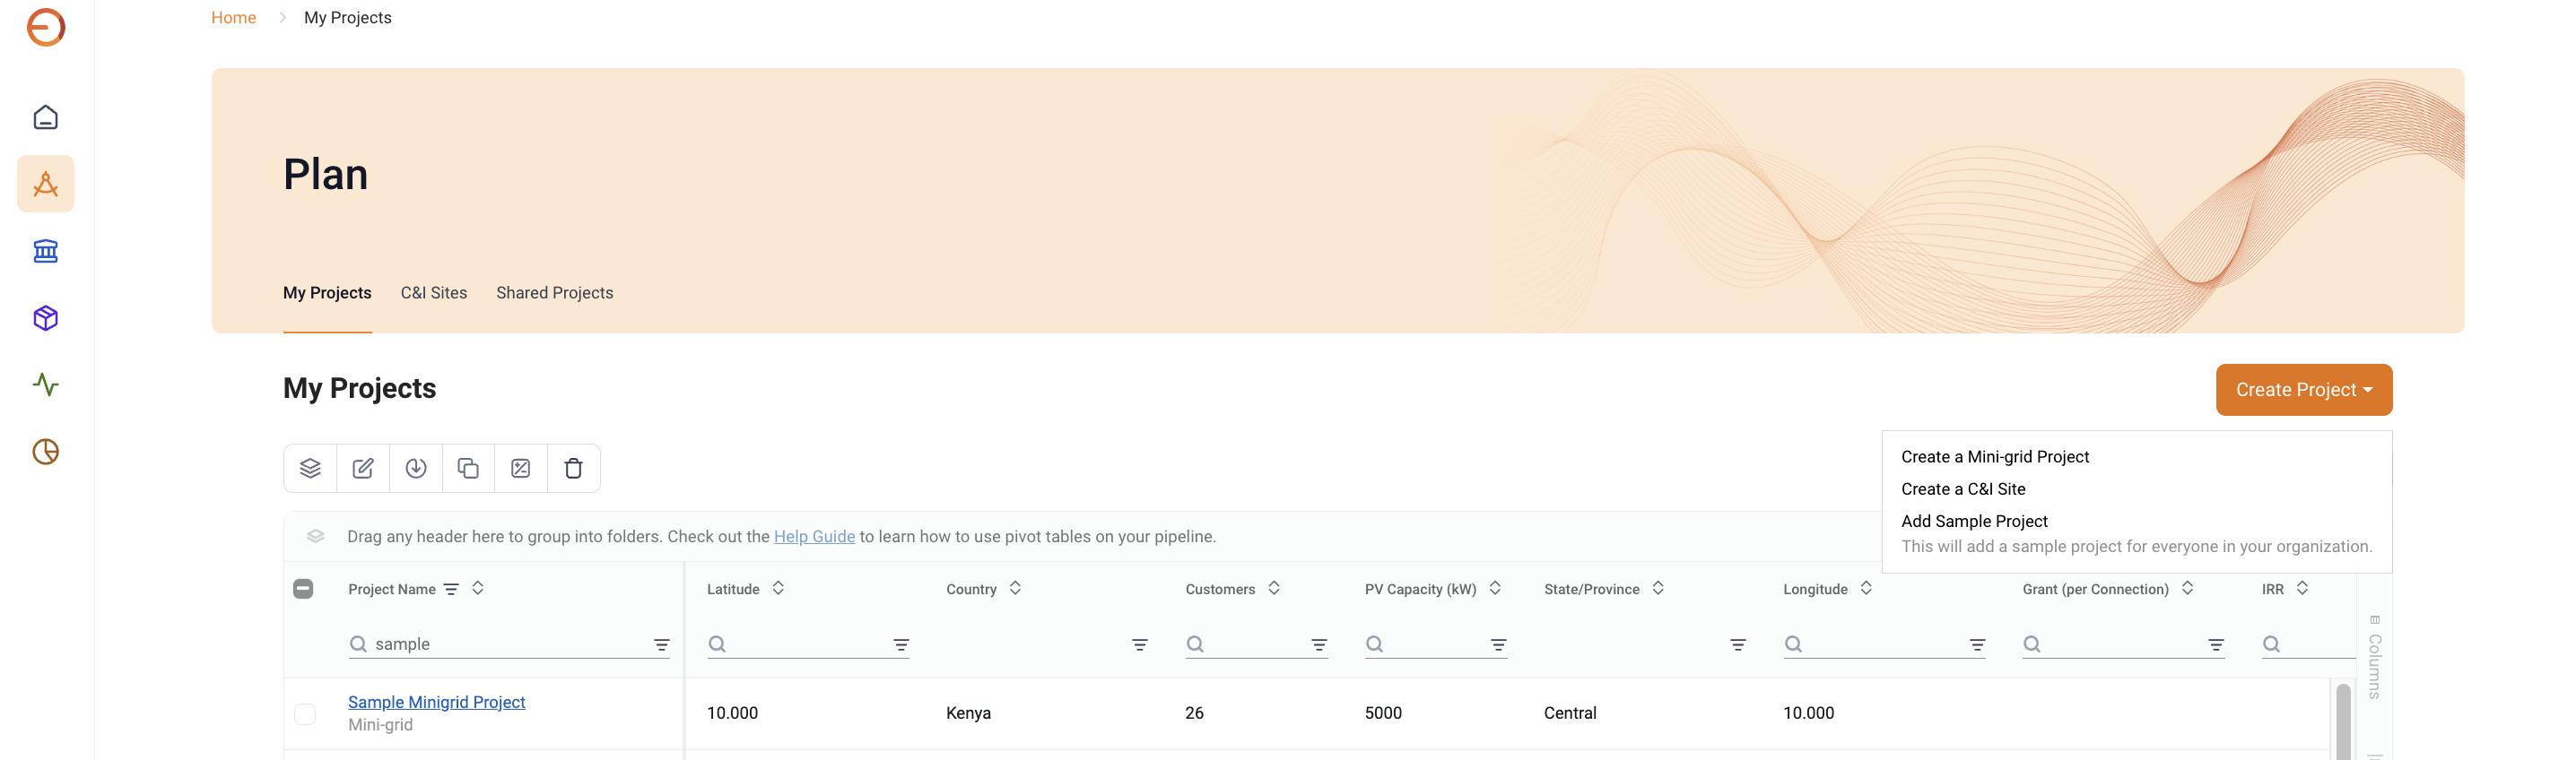Image resolution: width=2576 pixels, height=760 pixels.
Task: Click the Latitude filter input
Action: pyautogui.click(x=808, y=644)
